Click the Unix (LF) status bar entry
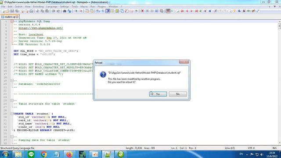Viewport: 281px width, 158px height. [x=230, y=148]
